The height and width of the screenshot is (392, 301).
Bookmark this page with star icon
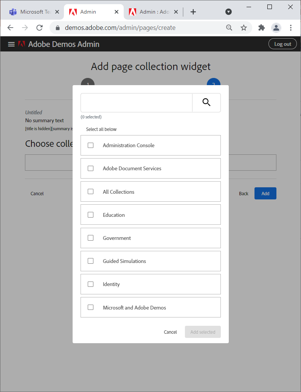[244, 28]
